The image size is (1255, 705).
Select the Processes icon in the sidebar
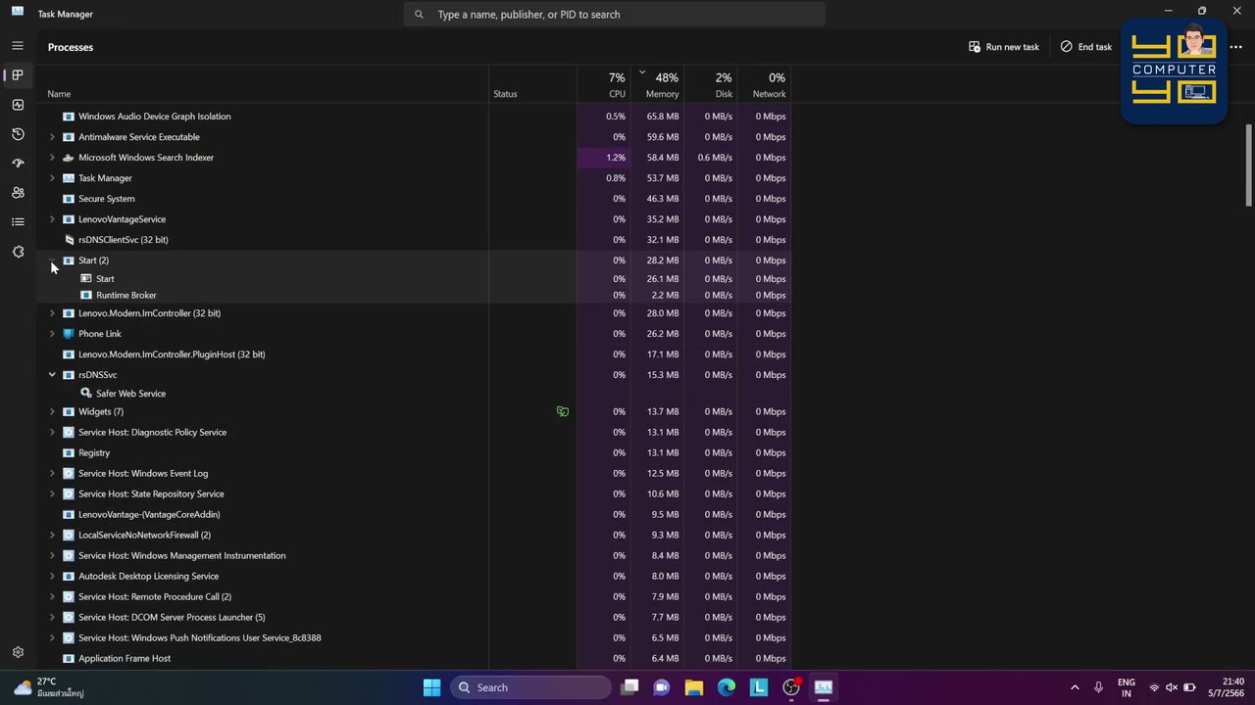18,75
